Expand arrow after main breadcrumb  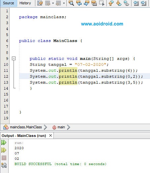[x=68, y=127]
